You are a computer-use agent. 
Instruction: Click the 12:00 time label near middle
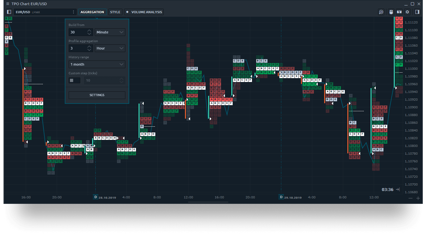point(188,197)
